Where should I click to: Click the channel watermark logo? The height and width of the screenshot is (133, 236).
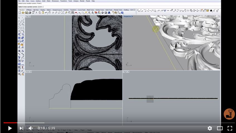click(x=229, y=114)
